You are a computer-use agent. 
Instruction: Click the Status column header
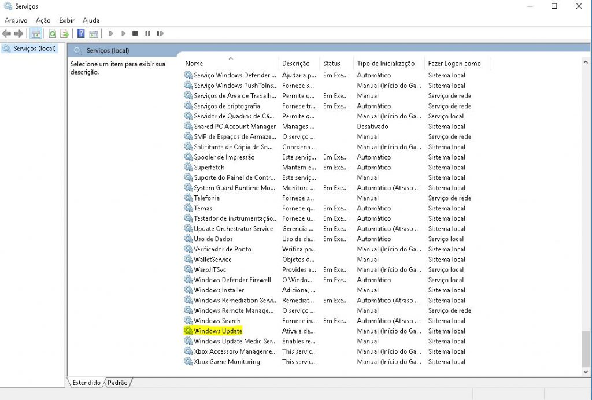[332, 63]
